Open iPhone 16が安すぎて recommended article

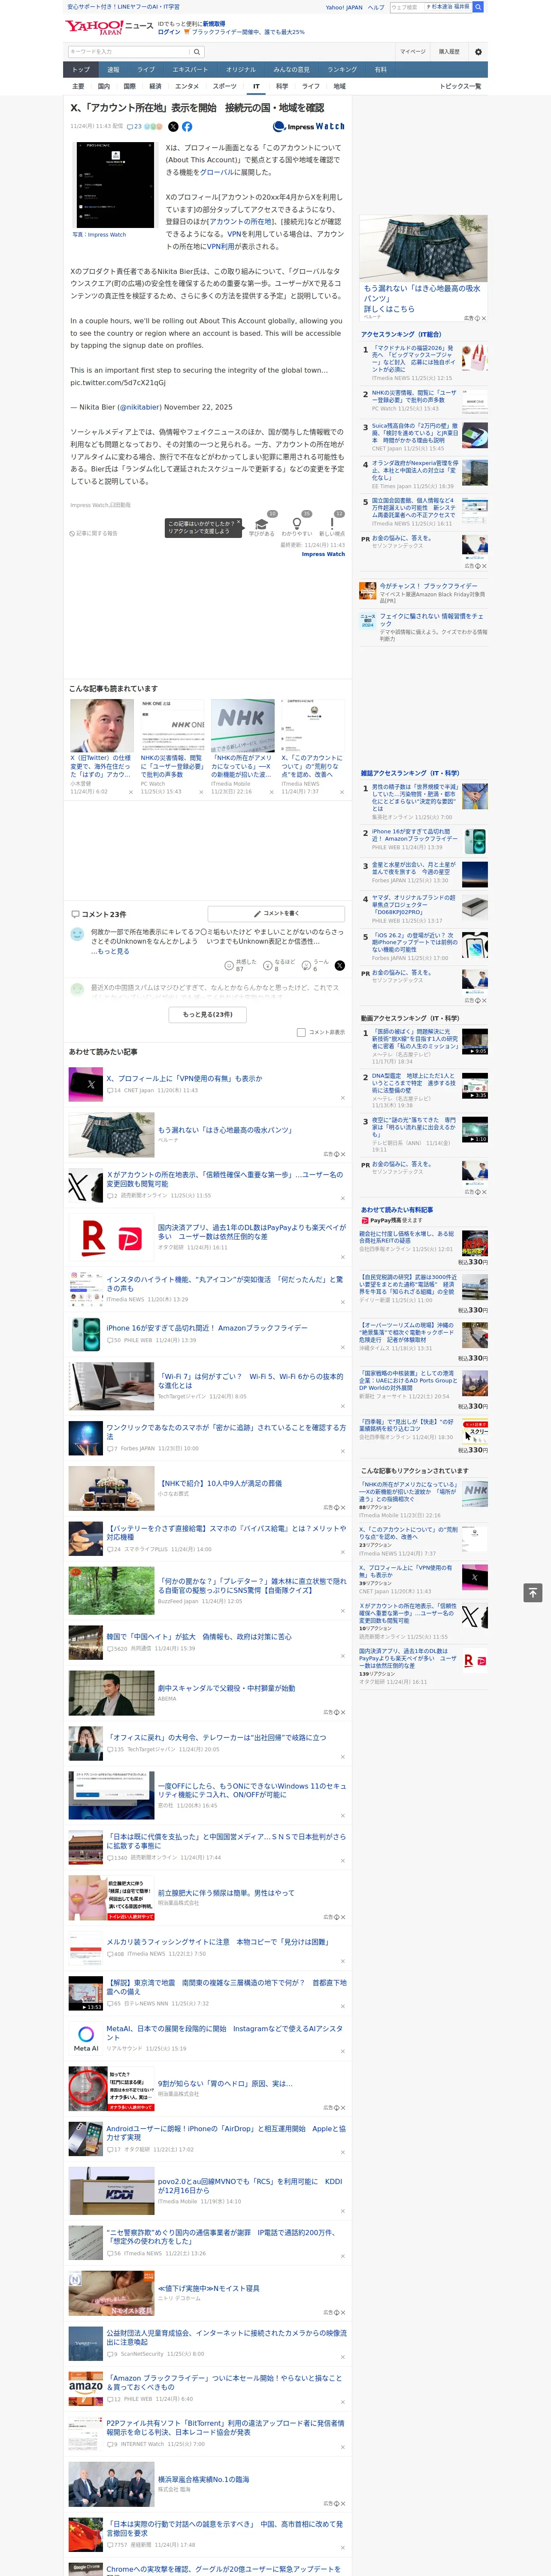(207, 1328)
